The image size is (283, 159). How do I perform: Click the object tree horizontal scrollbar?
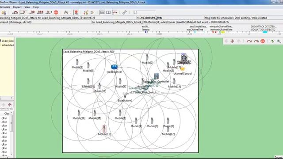tap(7, 98)
